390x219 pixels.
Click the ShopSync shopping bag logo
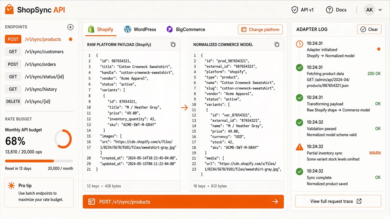point(9,10)
